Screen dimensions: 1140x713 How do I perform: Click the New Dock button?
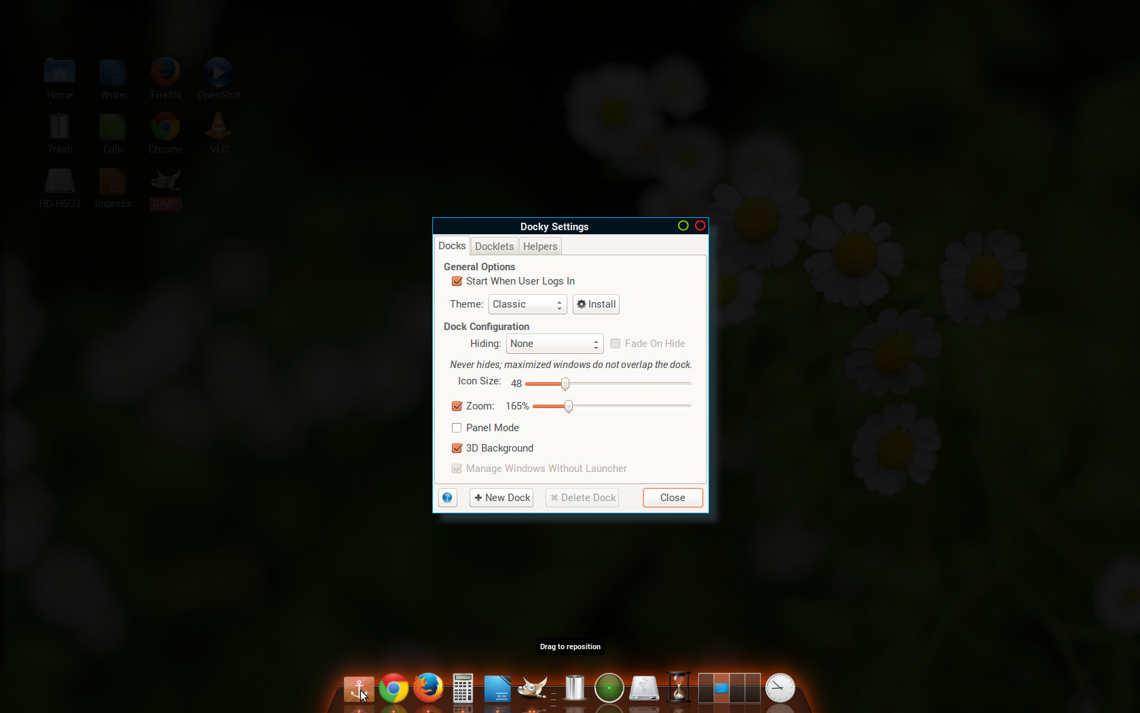click(501, 498)
